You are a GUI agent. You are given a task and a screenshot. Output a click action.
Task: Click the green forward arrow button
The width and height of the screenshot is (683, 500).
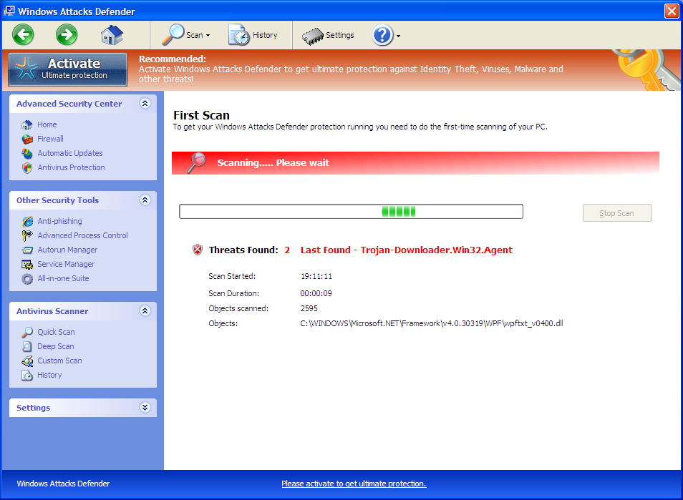click(67, 35)
